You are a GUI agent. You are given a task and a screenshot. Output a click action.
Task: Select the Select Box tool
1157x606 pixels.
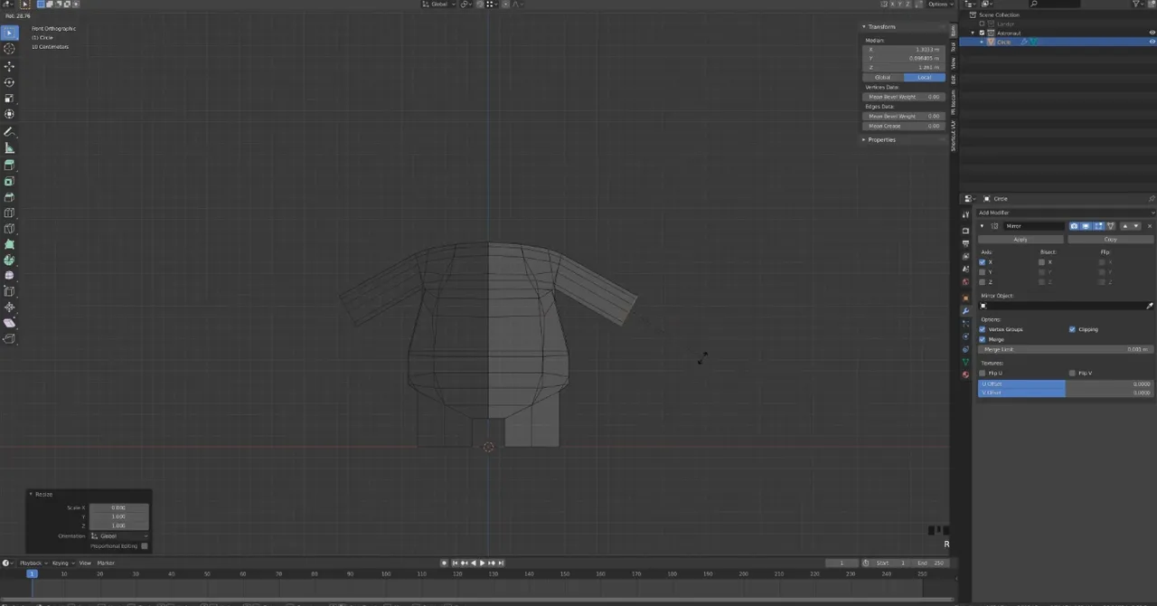click(x=9, y=33)
